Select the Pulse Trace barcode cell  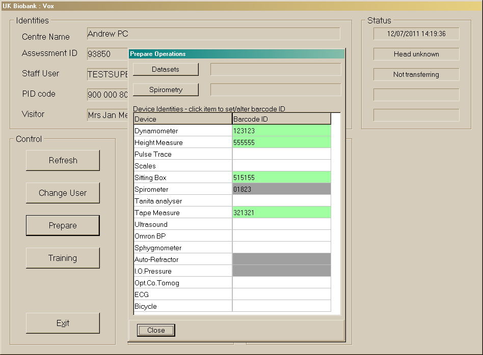(281, 154)
